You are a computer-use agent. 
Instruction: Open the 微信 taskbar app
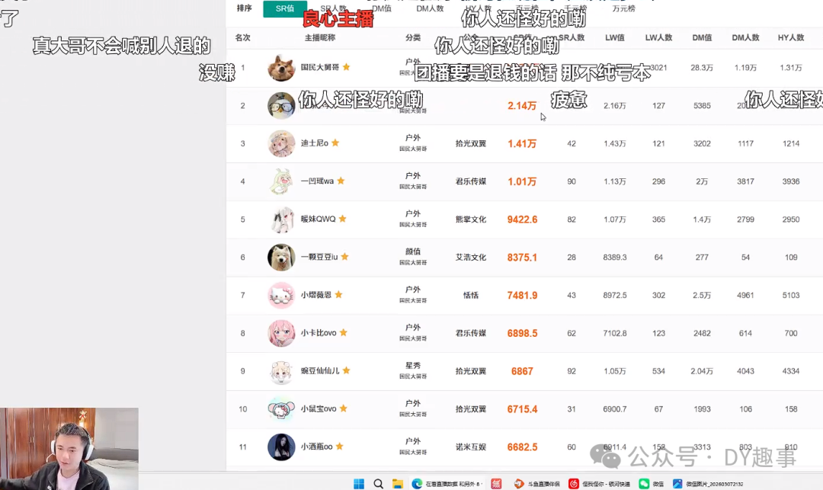click(652, 484)
